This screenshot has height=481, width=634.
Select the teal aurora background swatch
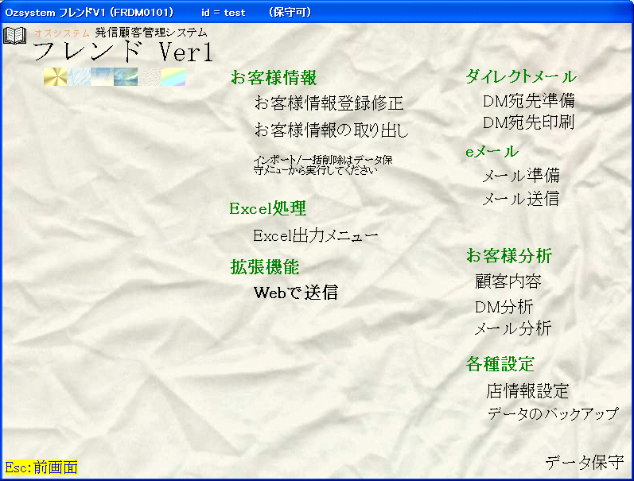pyautogui.click(x=126, y=76)
